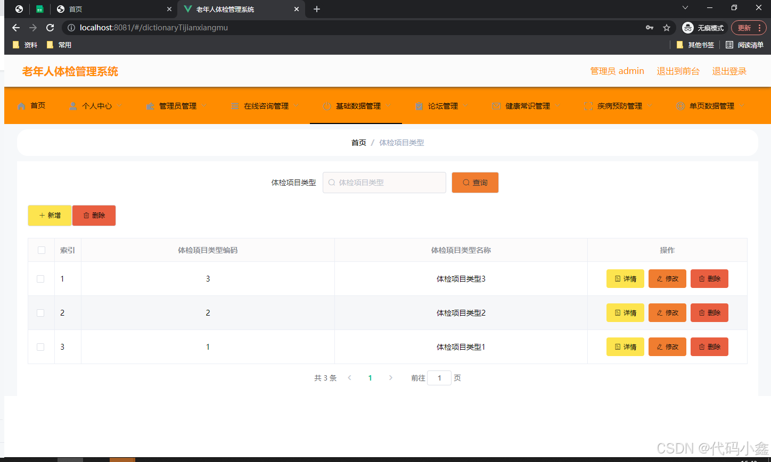Open 详情 for 体检项目类型1
The image size is (771, 462).
click(x=625, y=347)
